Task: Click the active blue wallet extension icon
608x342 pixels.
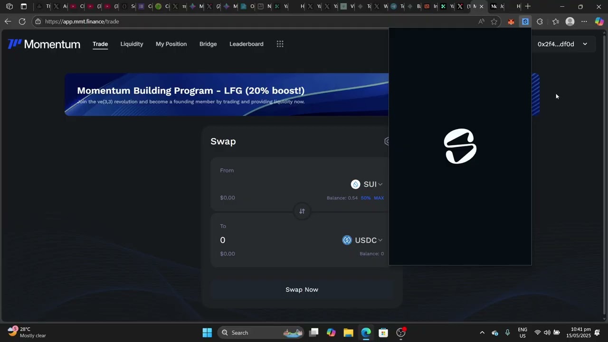Action: 525,21
